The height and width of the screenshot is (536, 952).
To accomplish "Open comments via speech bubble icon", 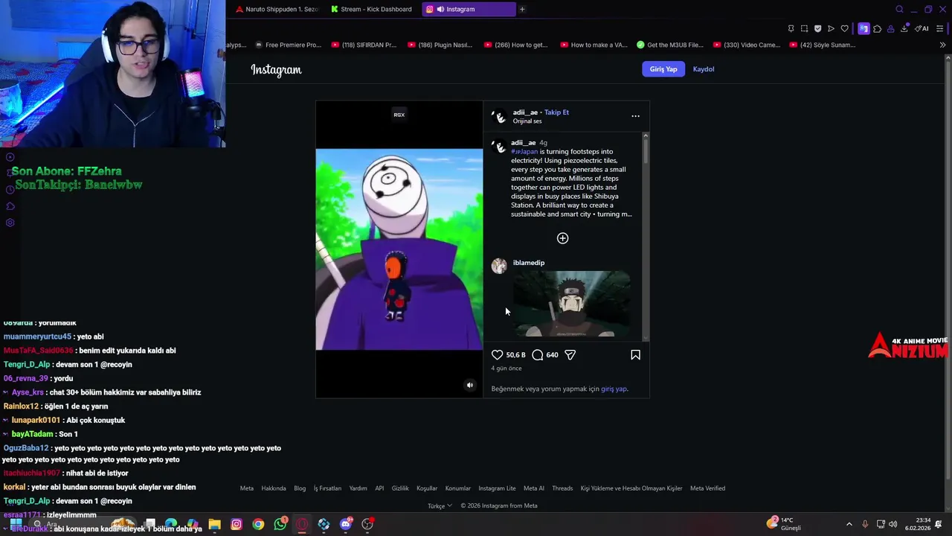I will click(x=538, y=355).
